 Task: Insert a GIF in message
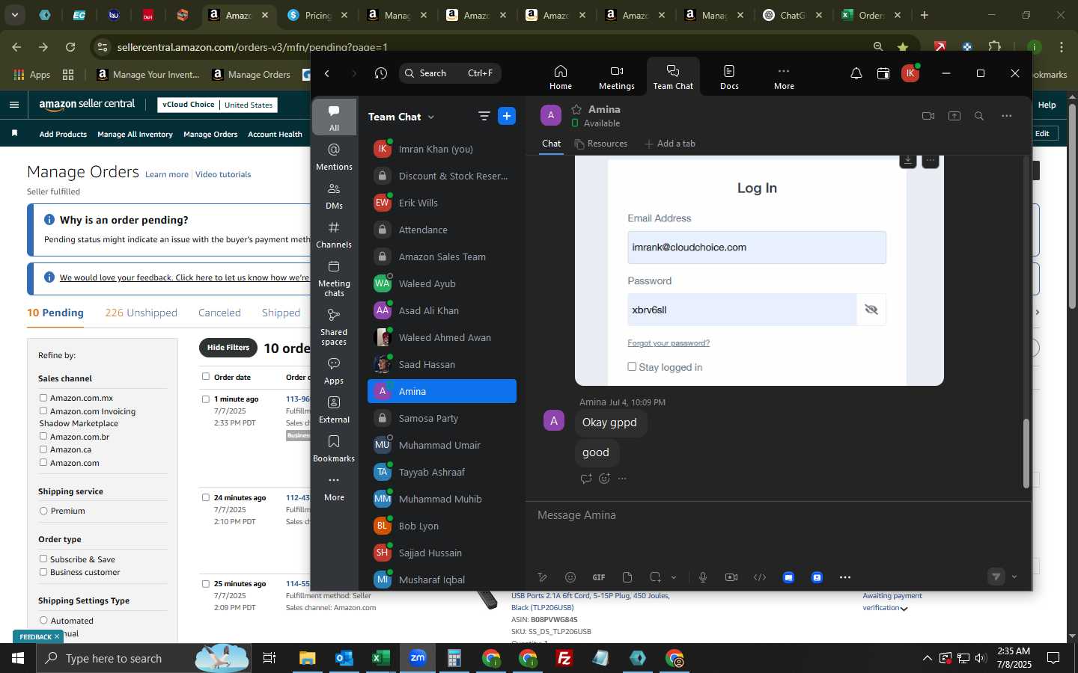pyautogui.click(x=599, y=577)
